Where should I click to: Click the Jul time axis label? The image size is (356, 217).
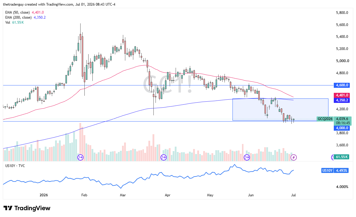(x=293, y=195)
